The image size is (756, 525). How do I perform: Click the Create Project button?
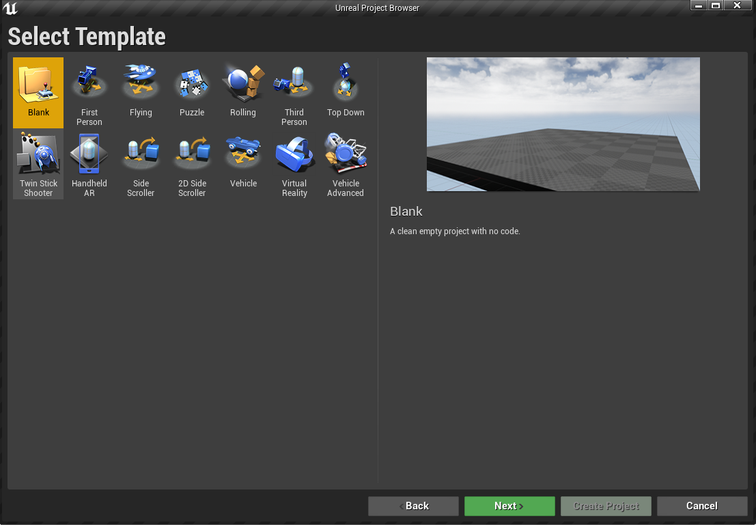click(x=606, y=506)
